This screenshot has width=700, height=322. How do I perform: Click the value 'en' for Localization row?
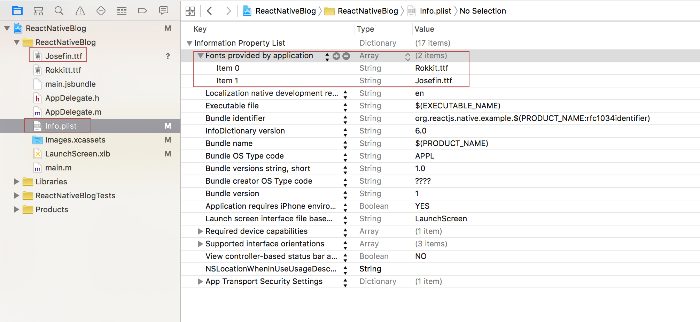pyautogui.click(x=419, y=93)
